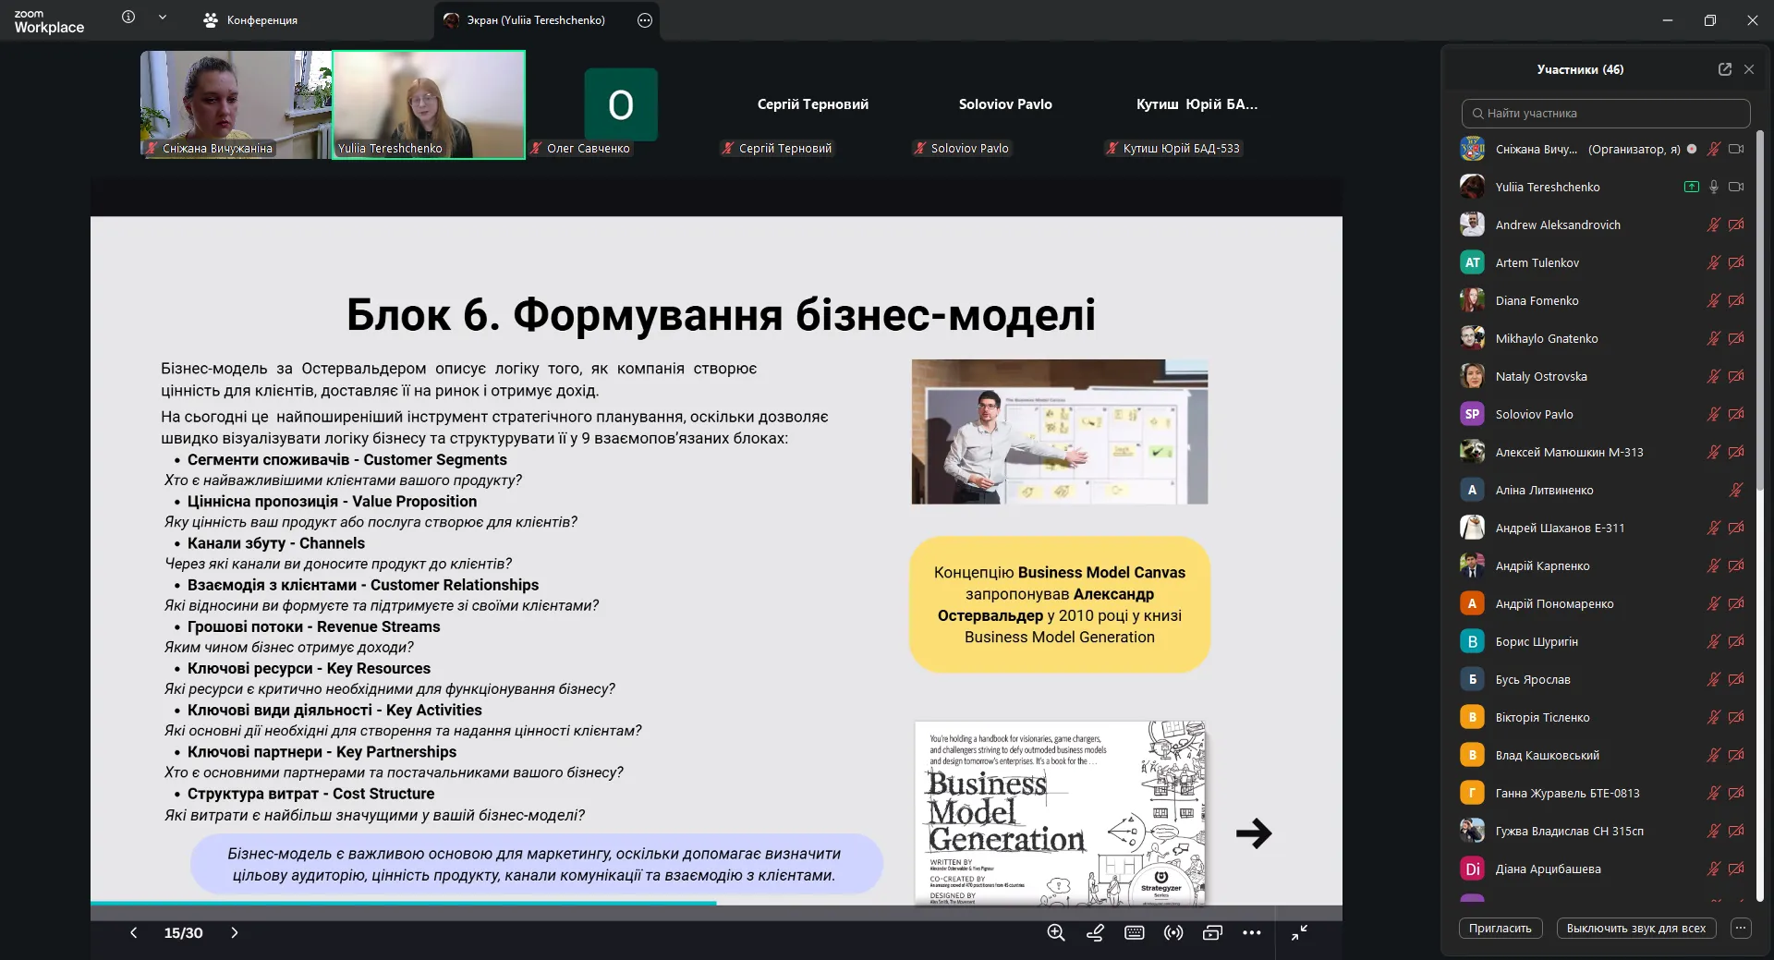Click the 15/30 slide counter
Viewport: 1774px width, 960px height.
[183, 933]
